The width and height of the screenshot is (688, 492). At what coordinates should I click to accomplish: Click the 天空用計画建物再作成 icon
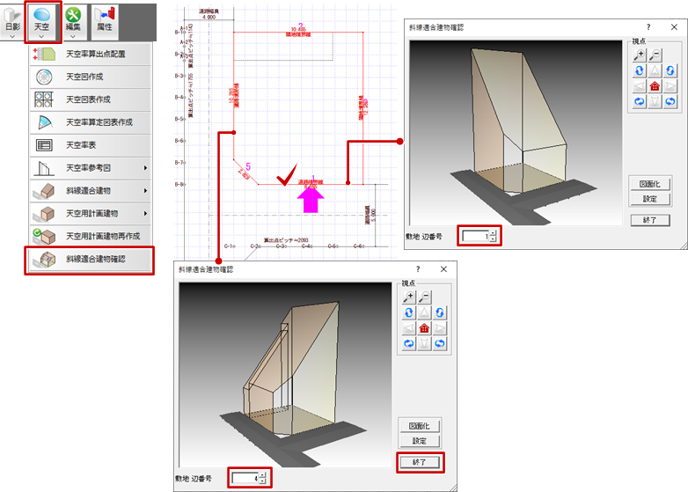tap(44, 237)
